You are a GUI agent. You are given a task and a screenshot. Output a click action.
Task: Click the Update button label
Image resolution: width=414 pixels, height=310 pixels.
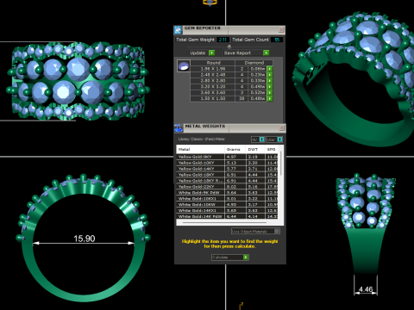point(198,53)
